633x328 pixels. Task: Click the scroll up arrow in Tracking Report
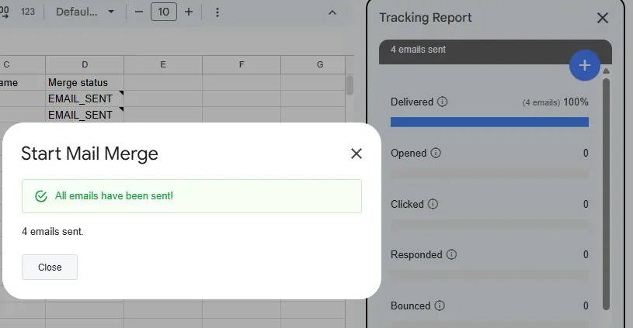coord(606,71)
